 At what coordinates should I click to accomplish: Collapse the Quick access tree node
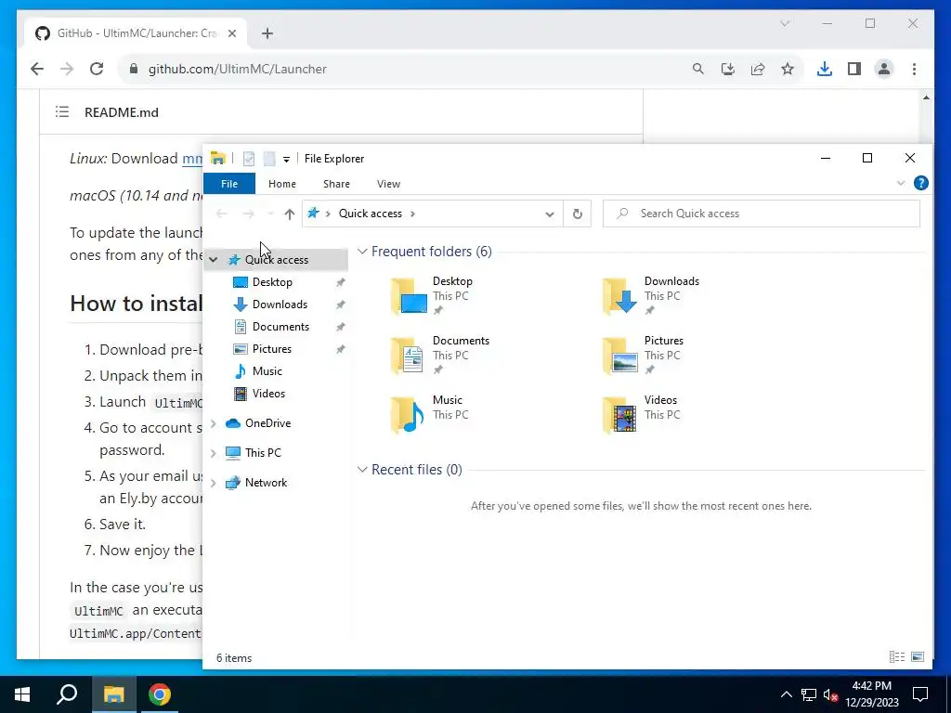(214, 260)
